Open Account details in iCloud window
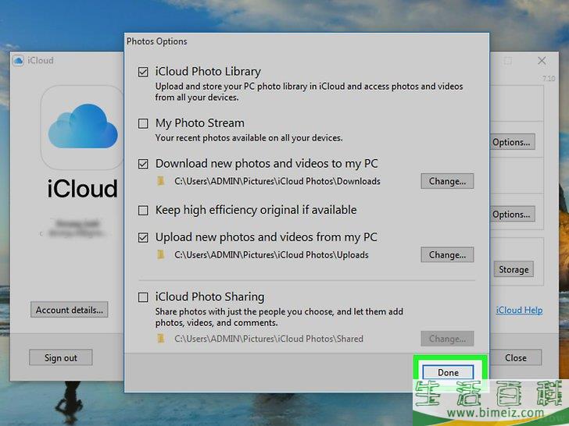The image size is (569, 426). [70, 310]
